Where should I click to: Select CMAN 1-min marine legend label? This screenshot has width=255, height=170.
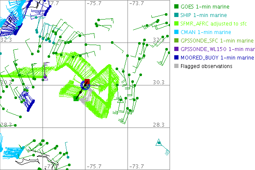coord(205,32)
